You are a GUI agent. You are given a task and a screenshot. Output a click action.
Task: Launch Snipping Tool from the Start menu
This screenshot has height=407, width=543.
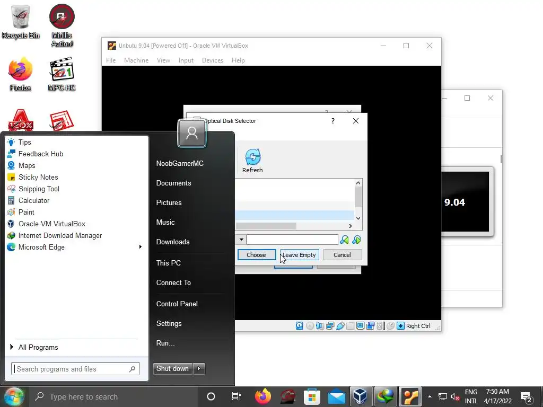[x=39, y=189]
